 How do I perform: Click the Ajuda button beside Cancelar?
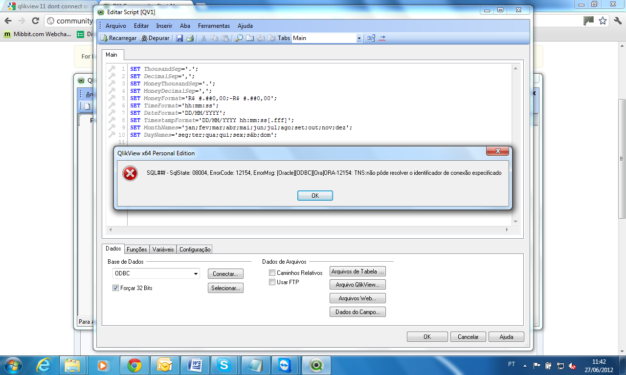pos(506,336)
